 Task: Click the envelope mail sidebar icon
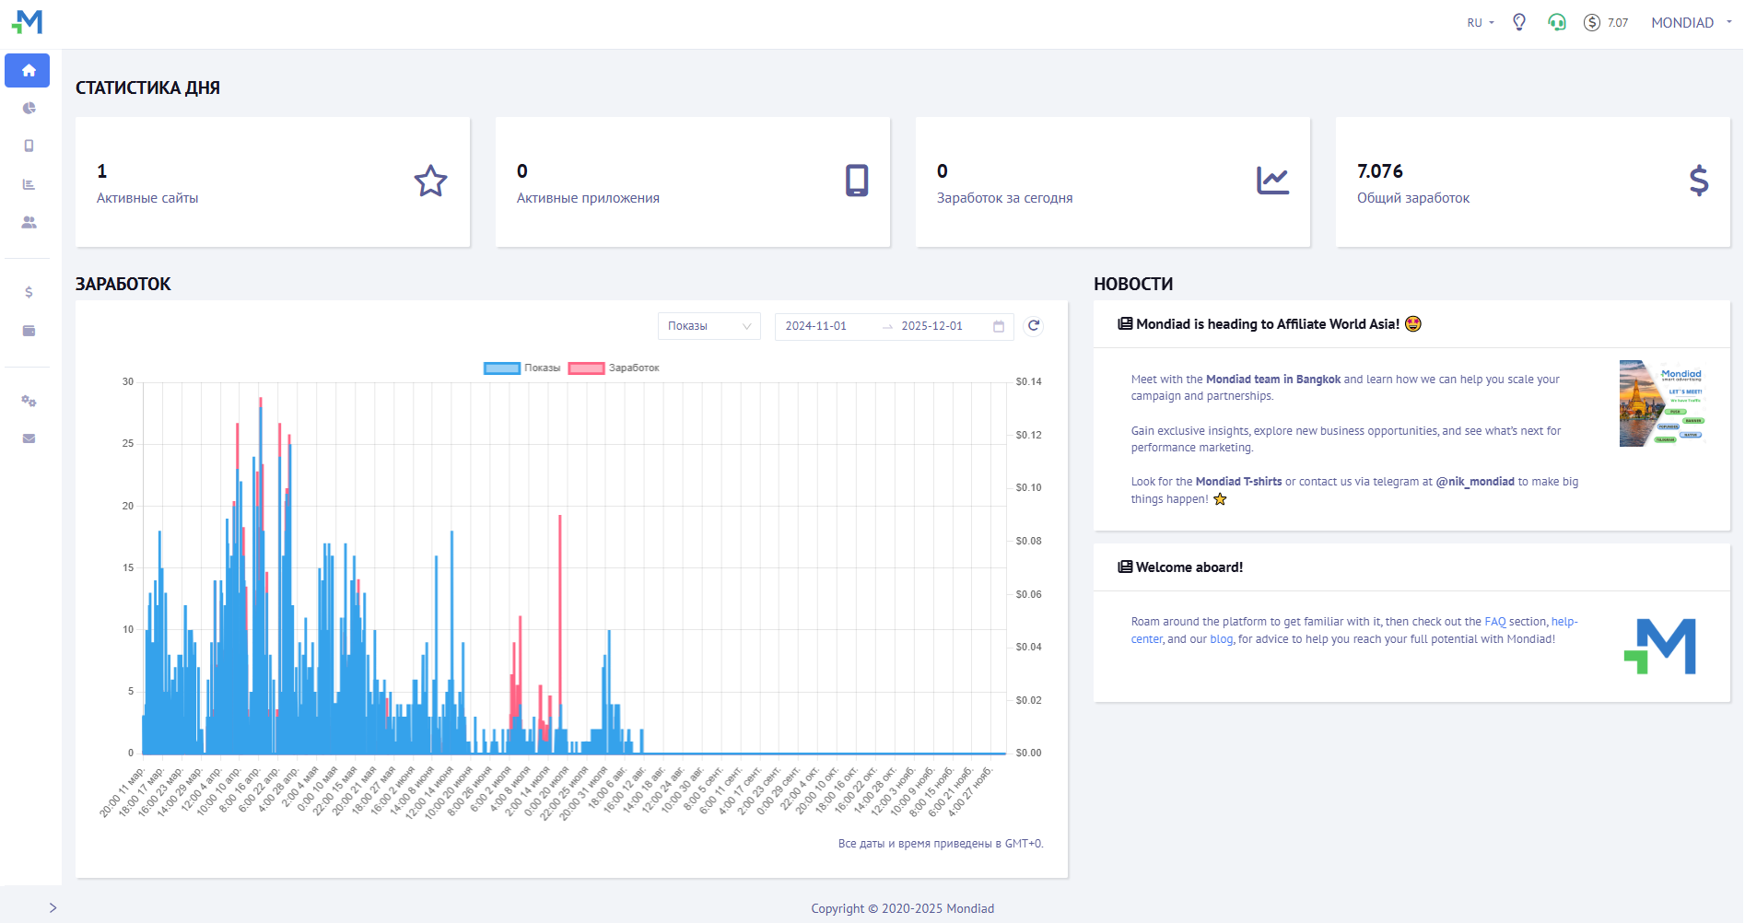pos(29,438)
